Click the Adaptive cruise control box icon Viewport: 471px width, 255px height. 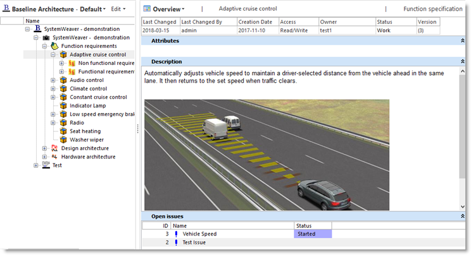[63, 54]
